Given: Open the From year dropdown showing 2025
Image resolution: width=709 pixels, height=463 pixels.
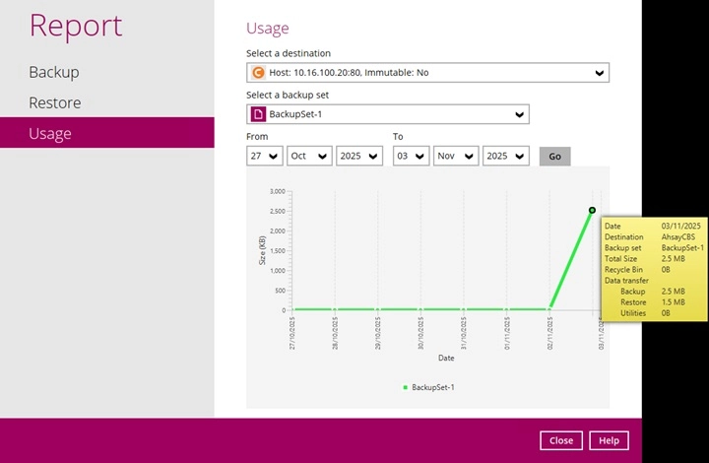Looking at the screenshot, I should click(359, 156).
